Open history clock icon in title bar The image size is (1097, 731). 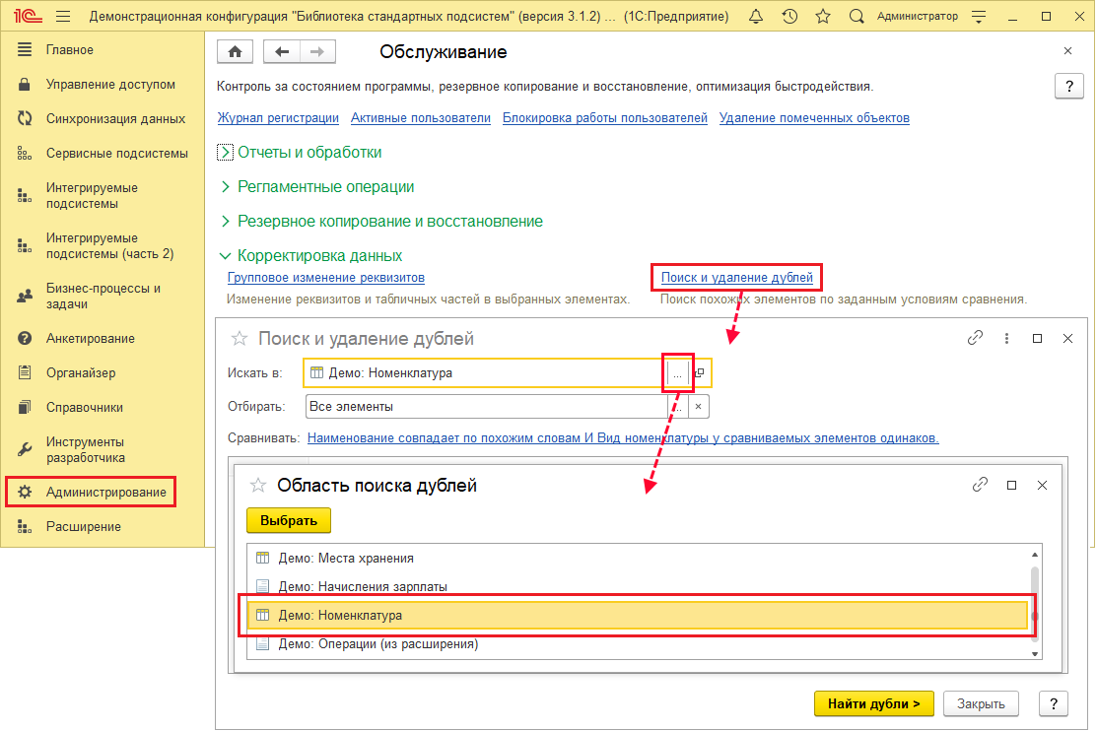[789, 16]
